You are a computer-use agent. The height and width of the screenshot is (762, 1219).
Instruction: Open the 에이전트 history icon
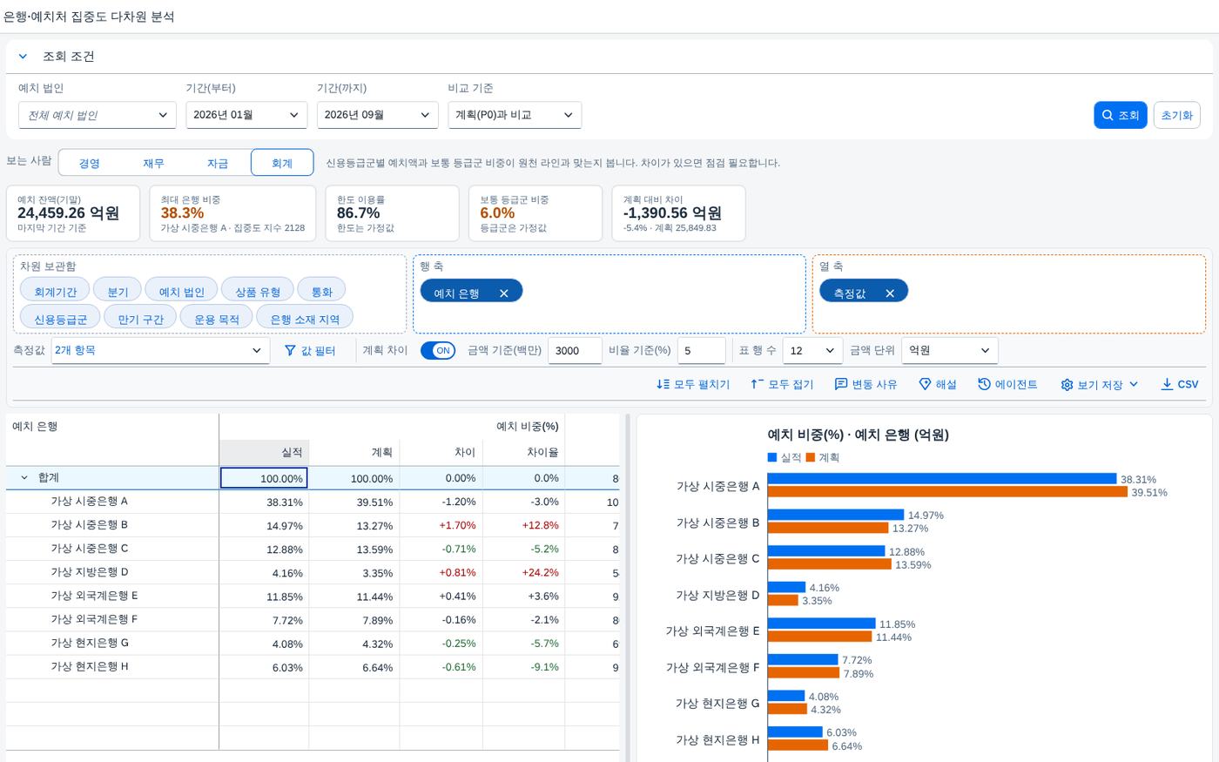(985, 384)
